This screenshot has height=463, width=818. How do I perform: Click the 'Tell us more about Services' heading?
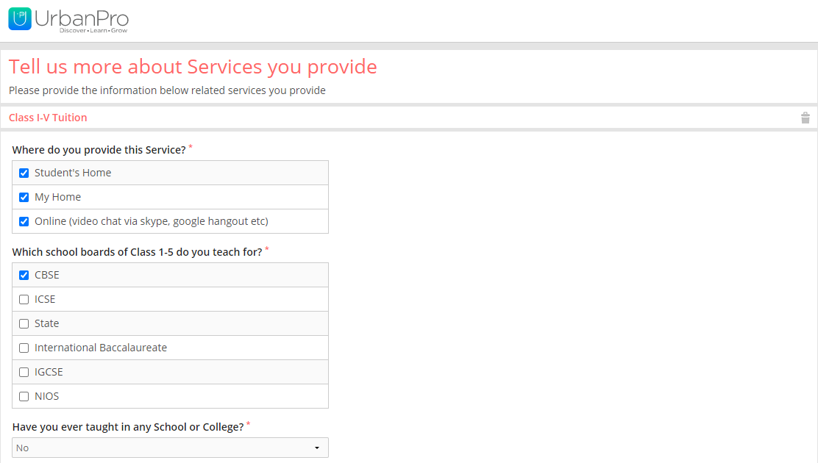coord(193,66)
